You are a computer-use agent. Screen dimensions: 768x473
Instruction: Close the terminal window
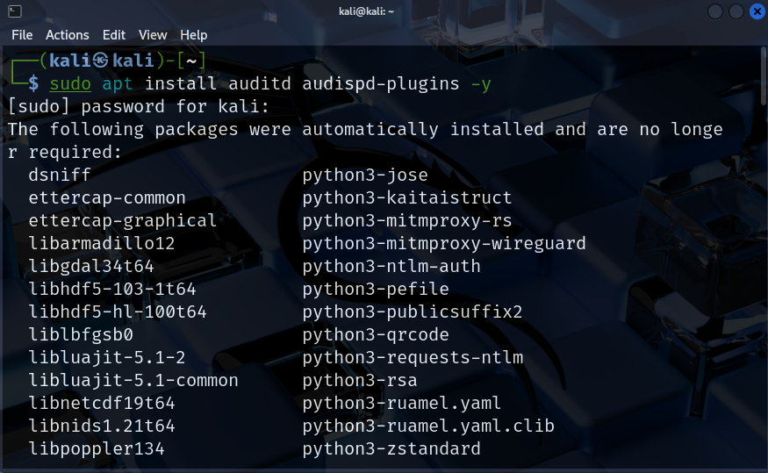757,11
